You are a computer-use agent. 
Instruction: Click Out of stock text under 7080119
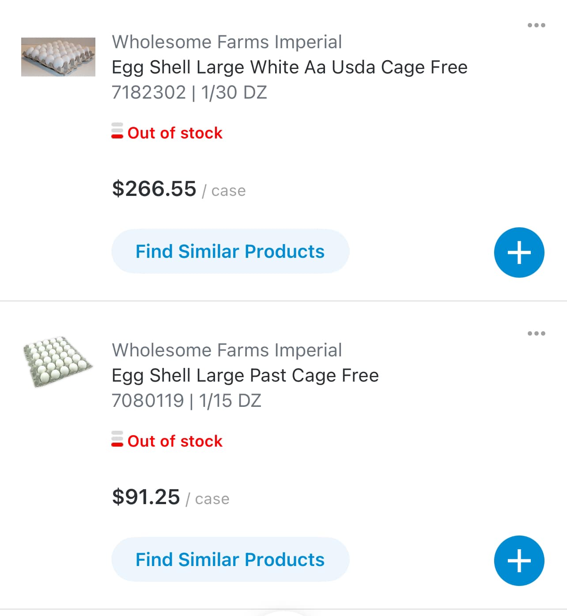click(x=175, y=441)
